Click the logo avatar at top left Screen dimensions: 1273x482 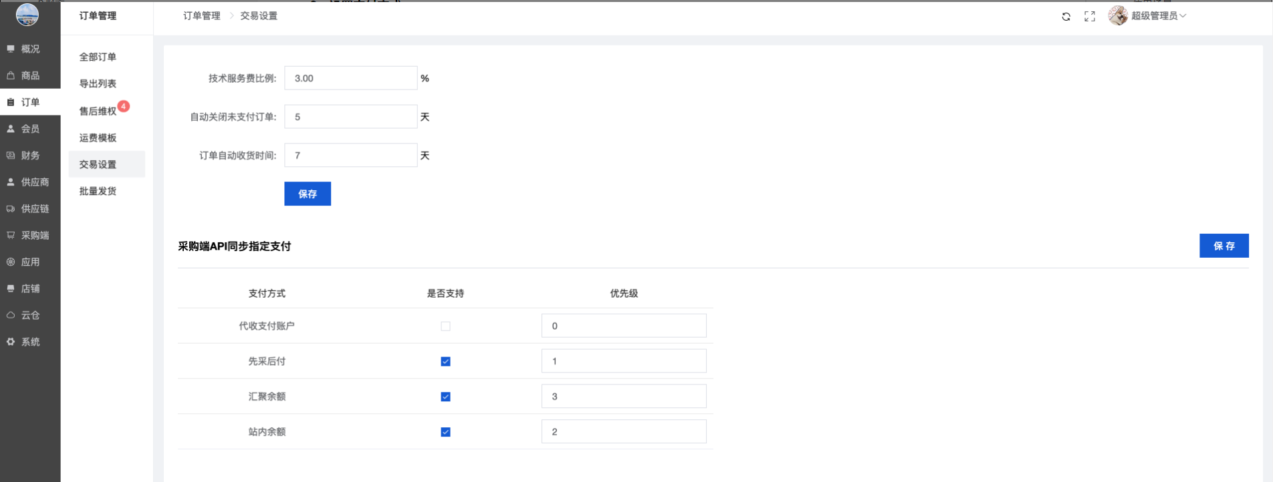(27, 14)
